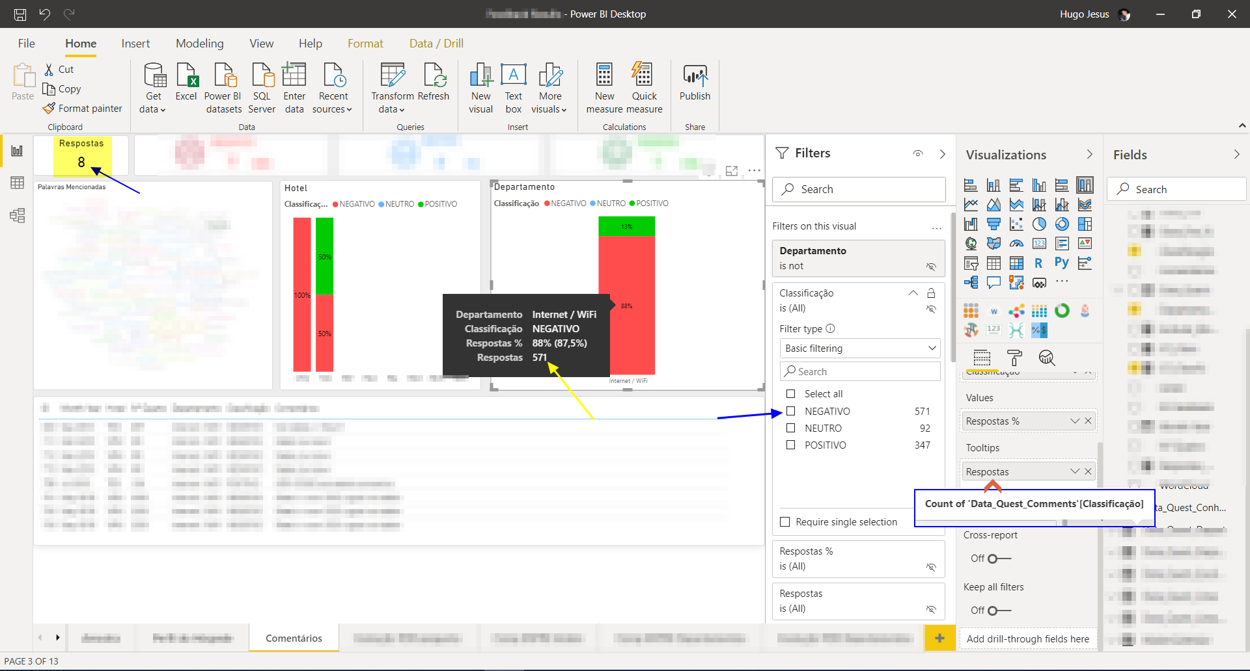Open the Format ribbon tab

pos(365,44)
